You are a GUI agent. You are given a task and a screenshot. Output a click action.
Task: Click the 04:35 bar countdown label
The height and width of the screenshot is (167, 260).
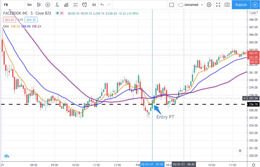254,62
